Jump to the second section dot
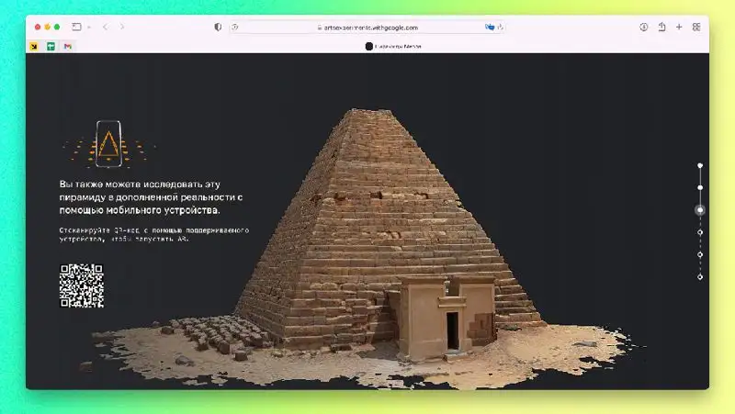735x414 pixels. click(x=700, y=188)
